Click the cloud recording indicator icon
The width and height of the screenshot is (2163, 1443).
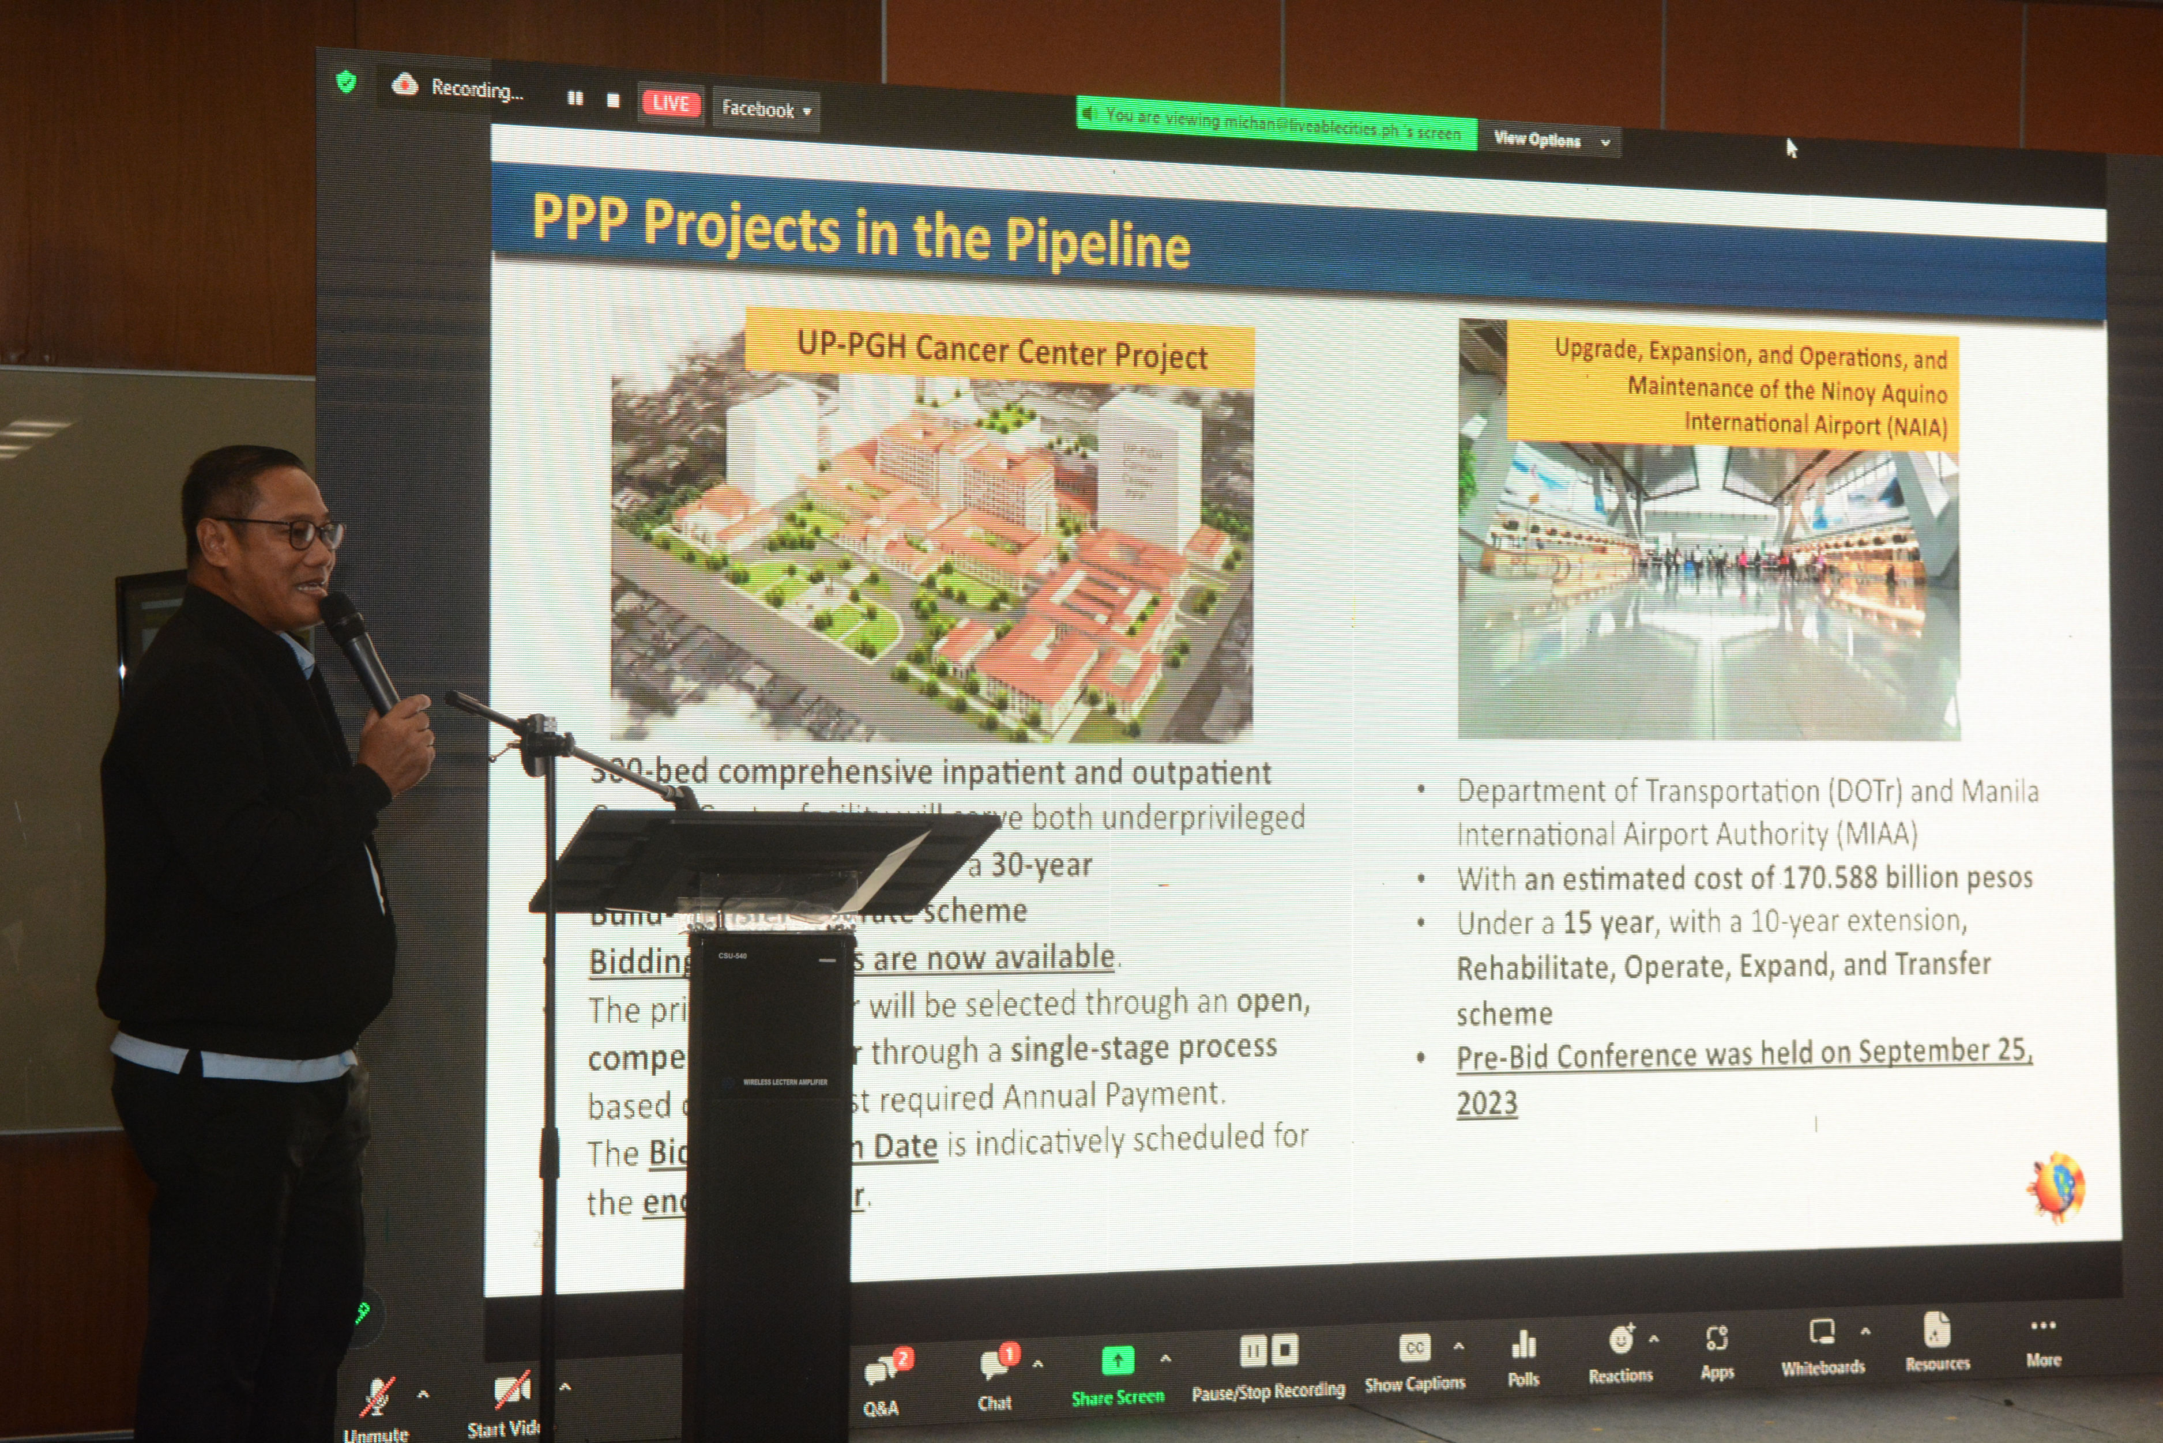click(404, 85)
